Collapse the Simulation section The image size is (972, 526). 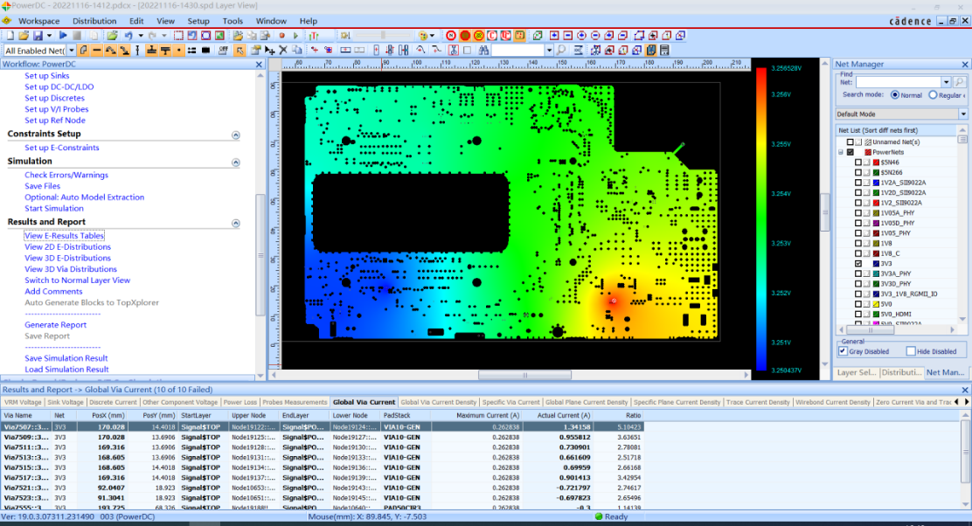point(235,162)
